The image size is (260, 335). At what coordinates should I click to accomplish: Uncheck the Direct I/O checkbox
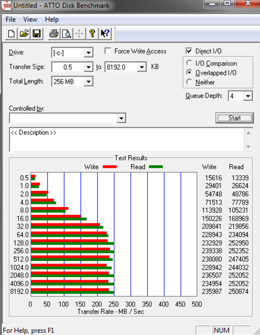click(189, 51)
